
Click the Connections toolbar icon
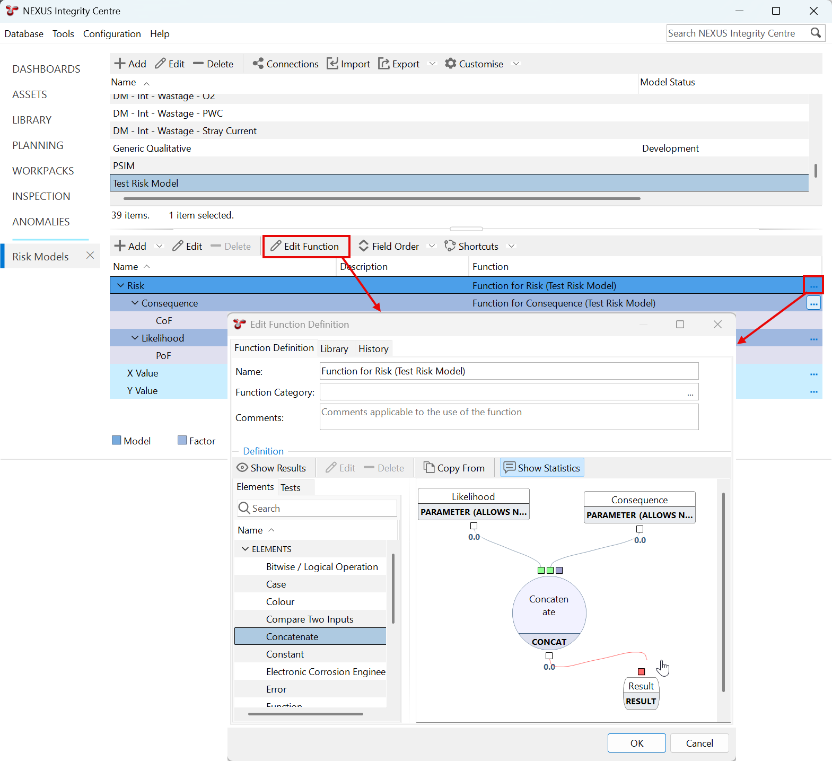click(258, 64)
